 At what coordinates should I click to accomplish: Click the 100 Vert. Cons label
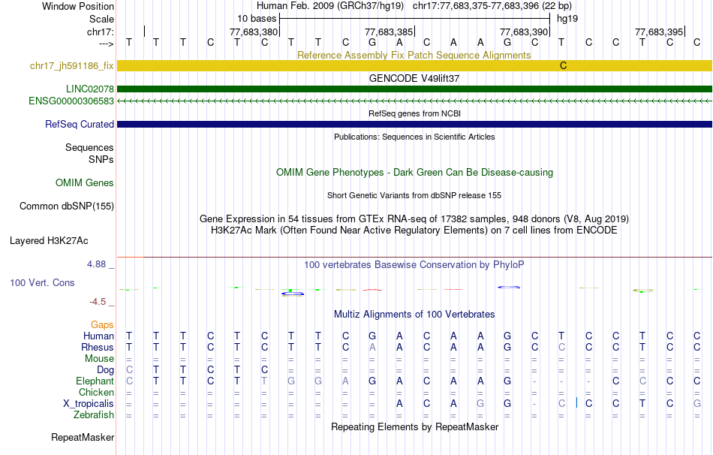(x=42, y=282)
